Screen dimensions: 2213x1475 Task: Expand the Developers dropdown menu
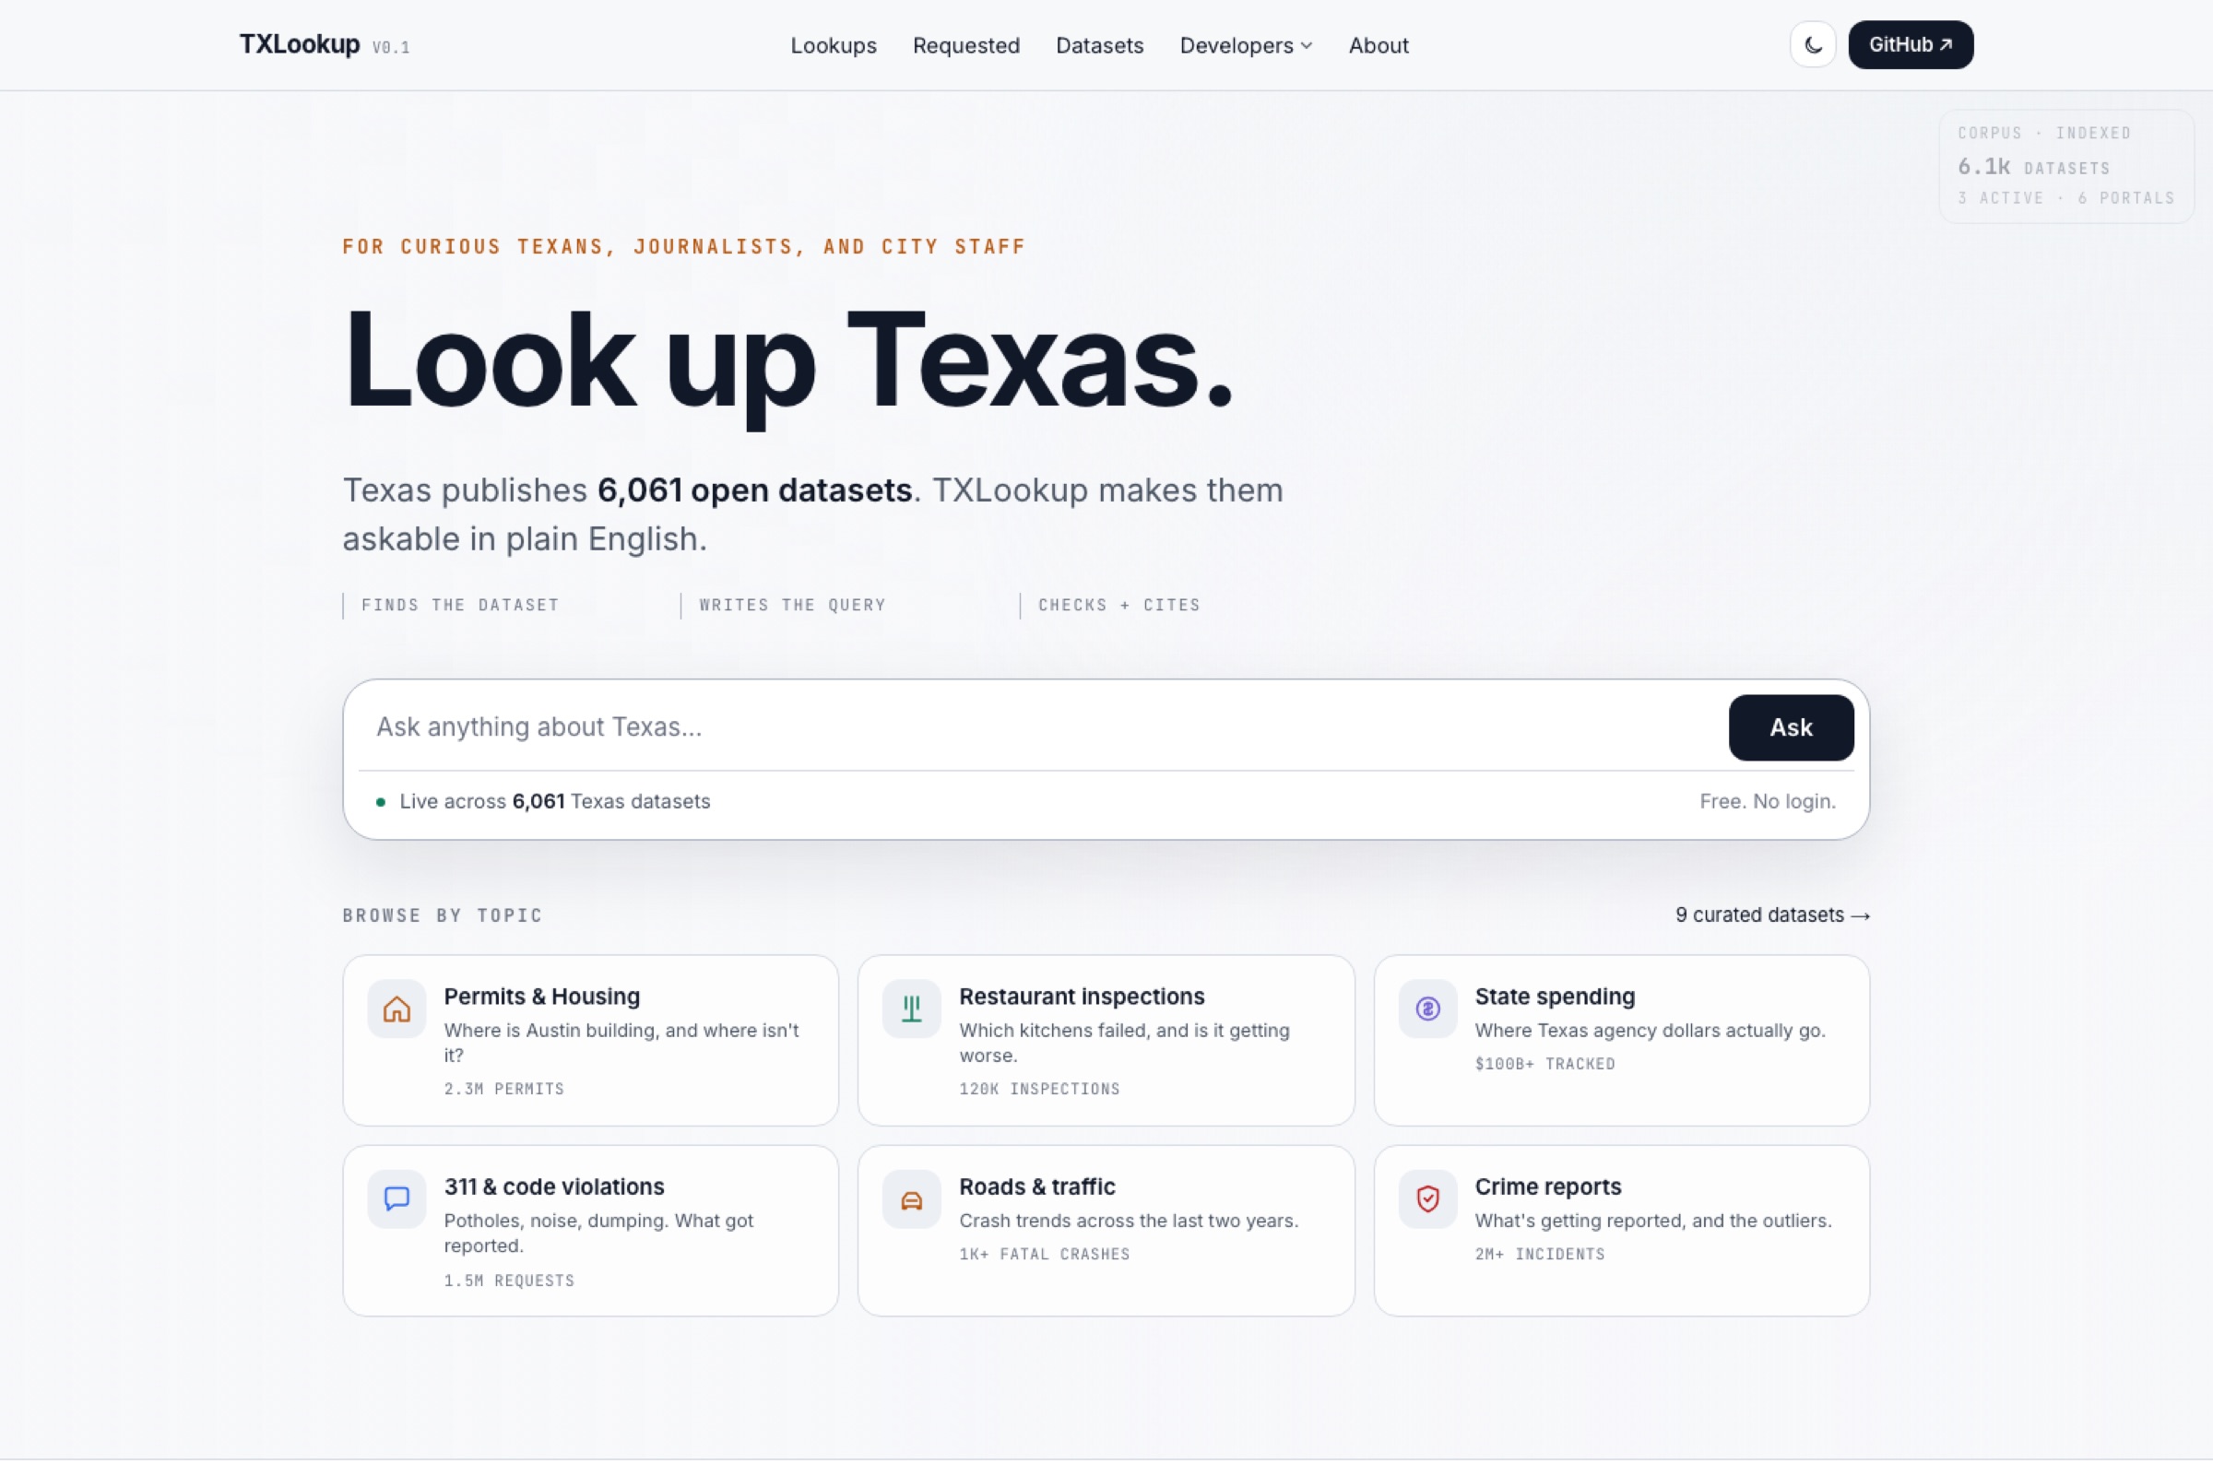pyautogui.click(x=1246, y=45)
